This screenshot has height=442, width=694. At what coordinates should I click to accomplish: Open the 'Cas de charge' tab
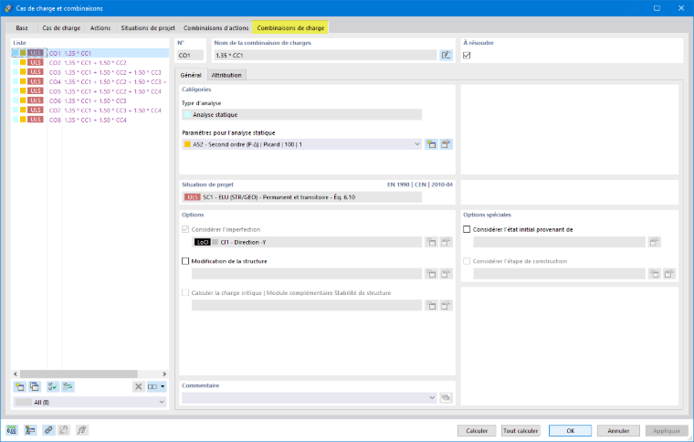click(x=61, y=28)
